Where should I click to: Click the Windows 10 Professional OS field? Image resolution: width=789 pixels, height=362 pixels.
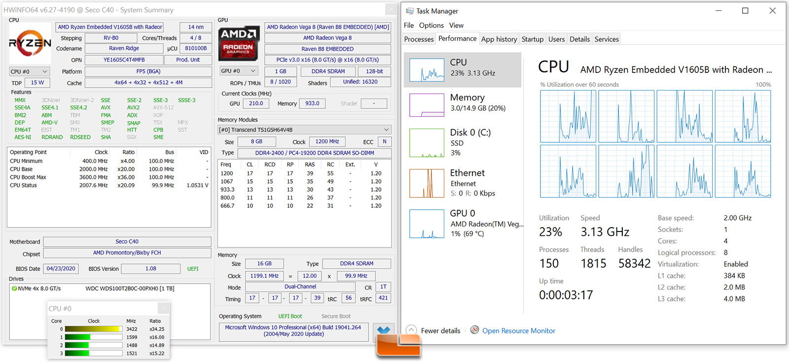(293, 331)
